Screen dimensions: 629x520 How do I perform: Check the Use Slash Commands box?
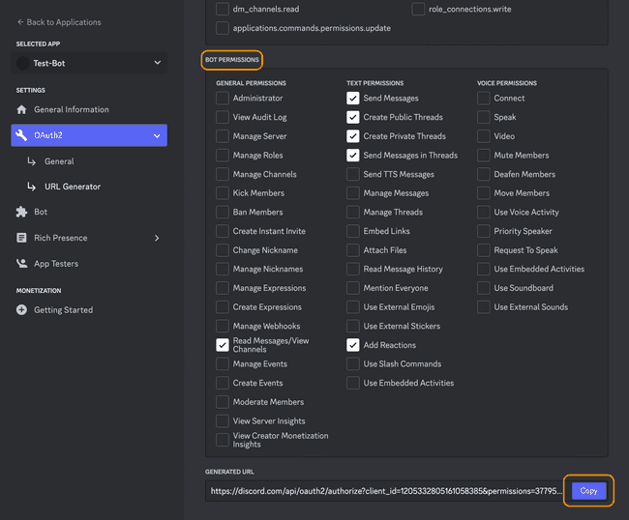pos(352,363)
